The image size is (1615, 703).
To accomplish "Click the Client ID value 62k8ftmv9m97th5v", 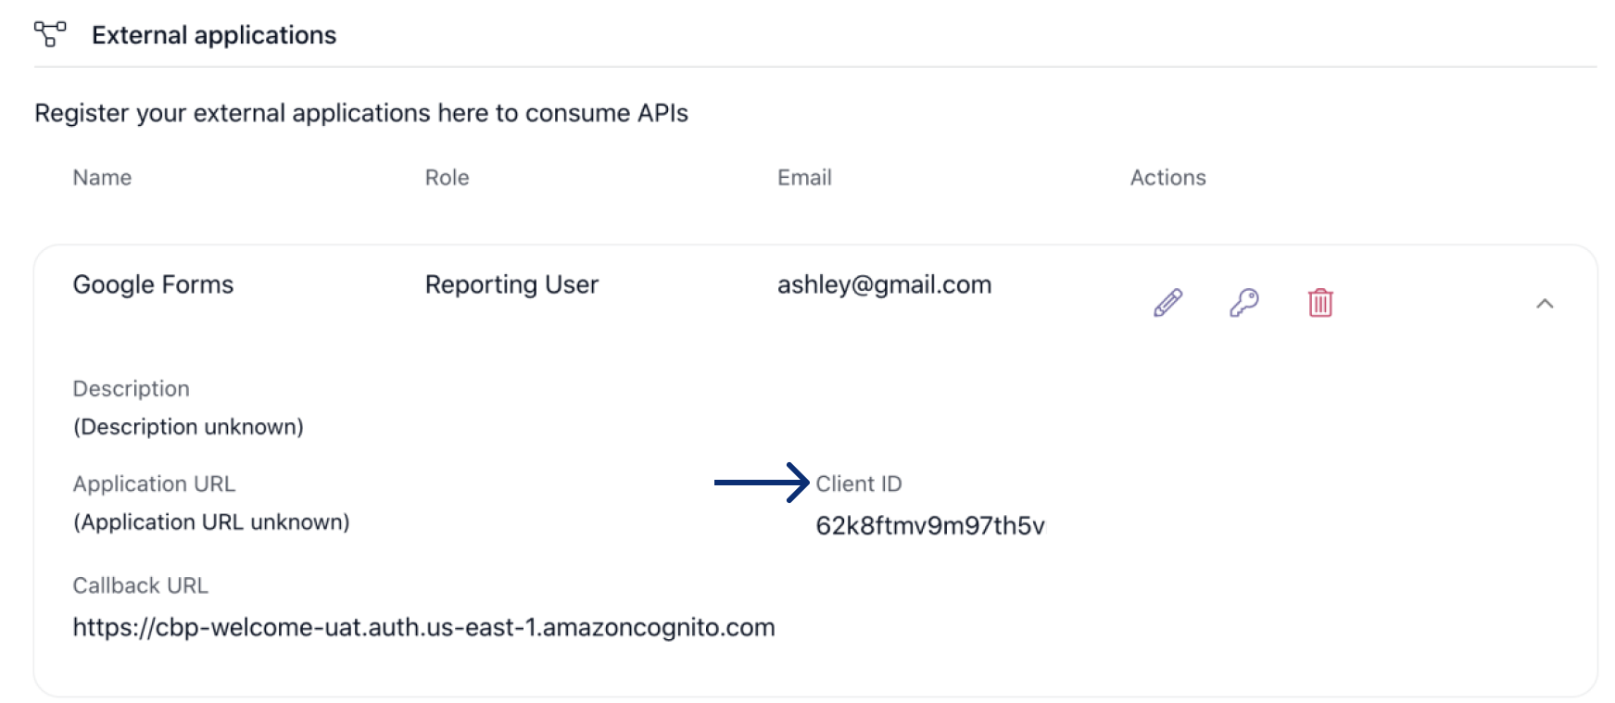I will [929, 526].
